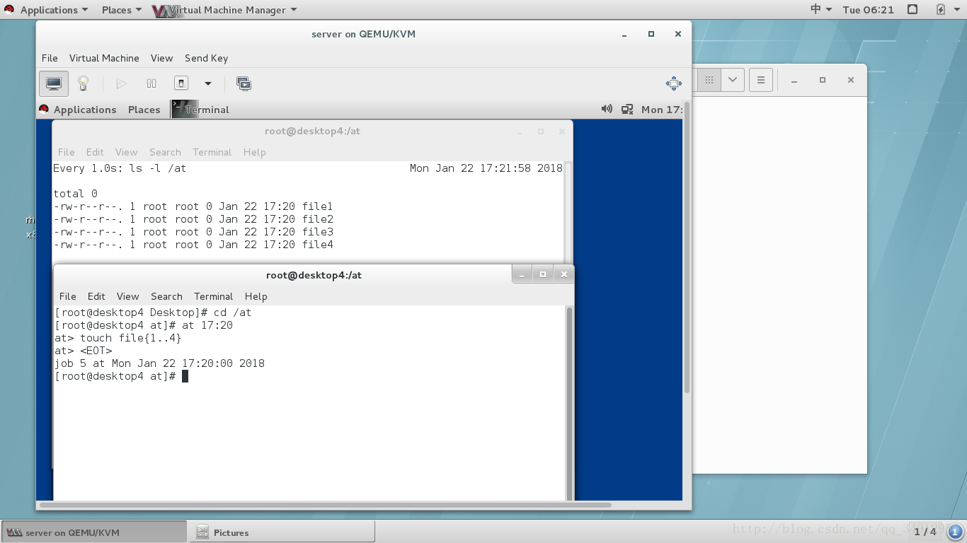Open host Places menu
The height and width of the screenshot is (543, 967).
(122, 10)
